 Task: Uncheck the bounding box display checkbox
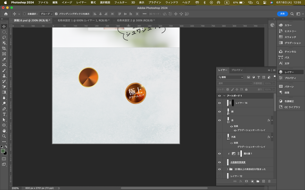[56, 14]
